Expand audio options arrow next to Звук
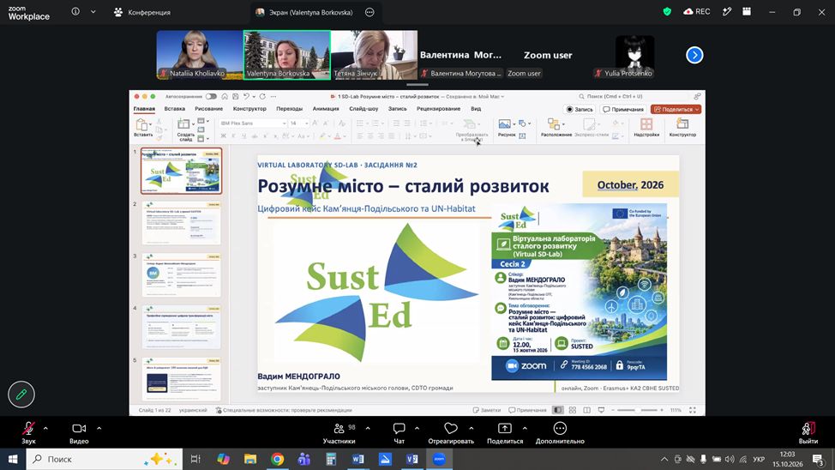 click(45, 428)
